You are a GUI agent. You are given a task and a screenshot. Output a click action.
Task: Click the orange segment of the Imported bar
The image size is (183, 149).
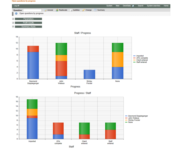[x=32, y=112]
